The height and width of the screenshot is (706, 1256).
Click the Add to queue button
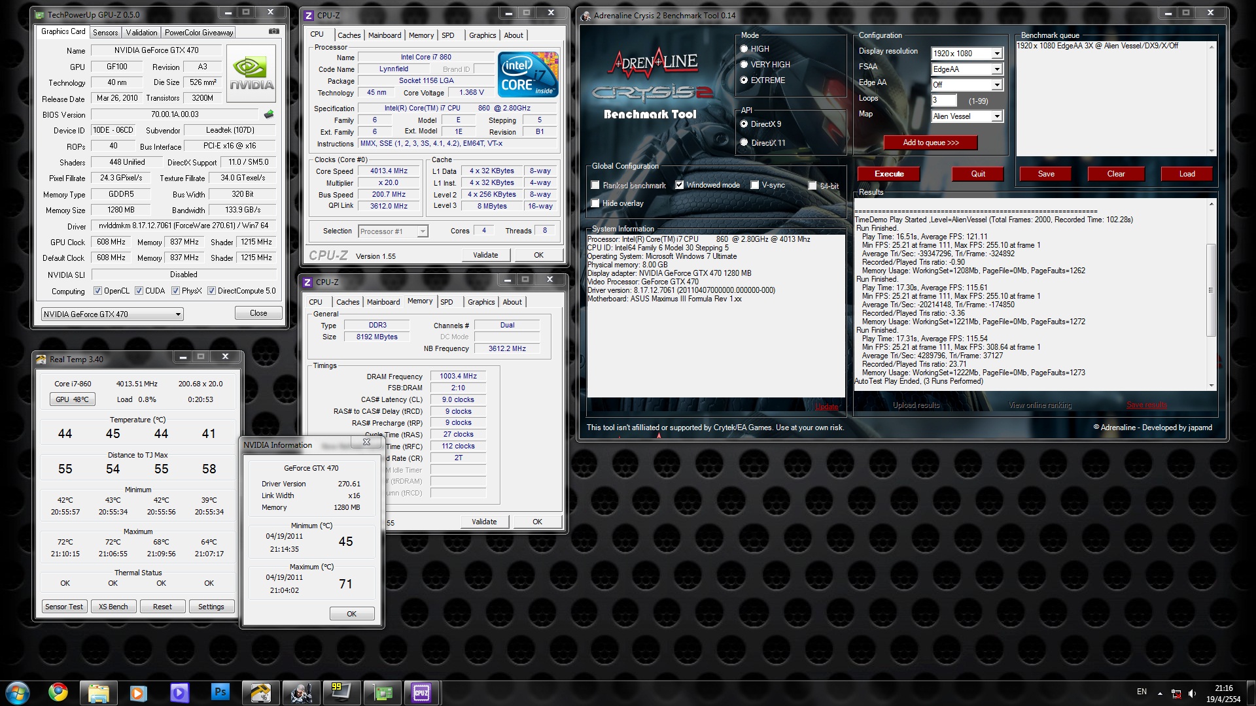coord(930,143)
